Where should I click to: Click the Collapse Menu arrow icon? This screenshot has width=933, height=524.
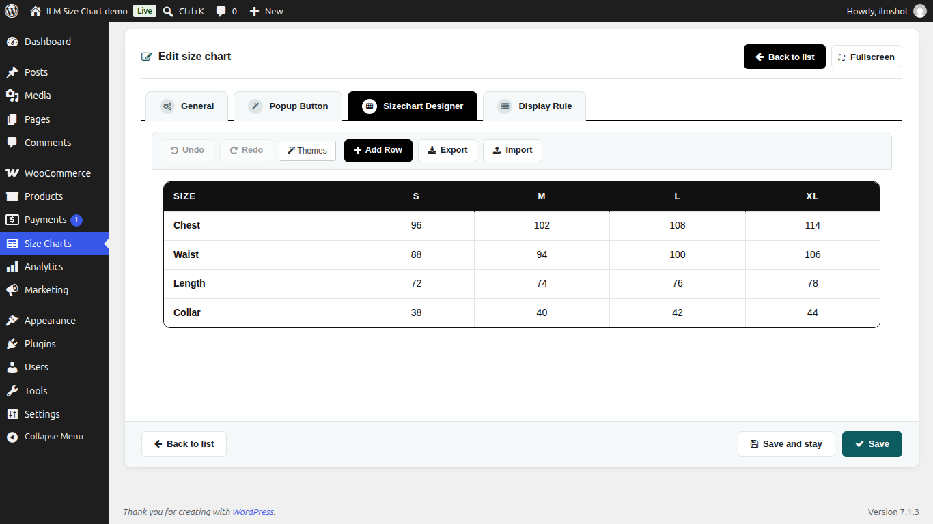pos(12,437)
